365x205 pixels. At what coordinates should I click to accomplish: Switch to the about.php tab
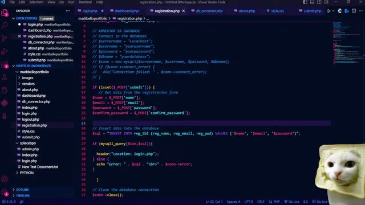click(x=247, y=11)
